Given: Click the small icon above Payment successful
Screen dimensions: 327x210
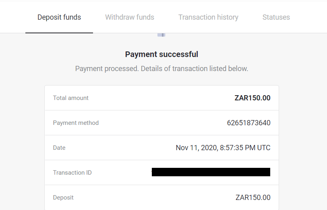Looking at the screenshot, I should coord(161,35).
